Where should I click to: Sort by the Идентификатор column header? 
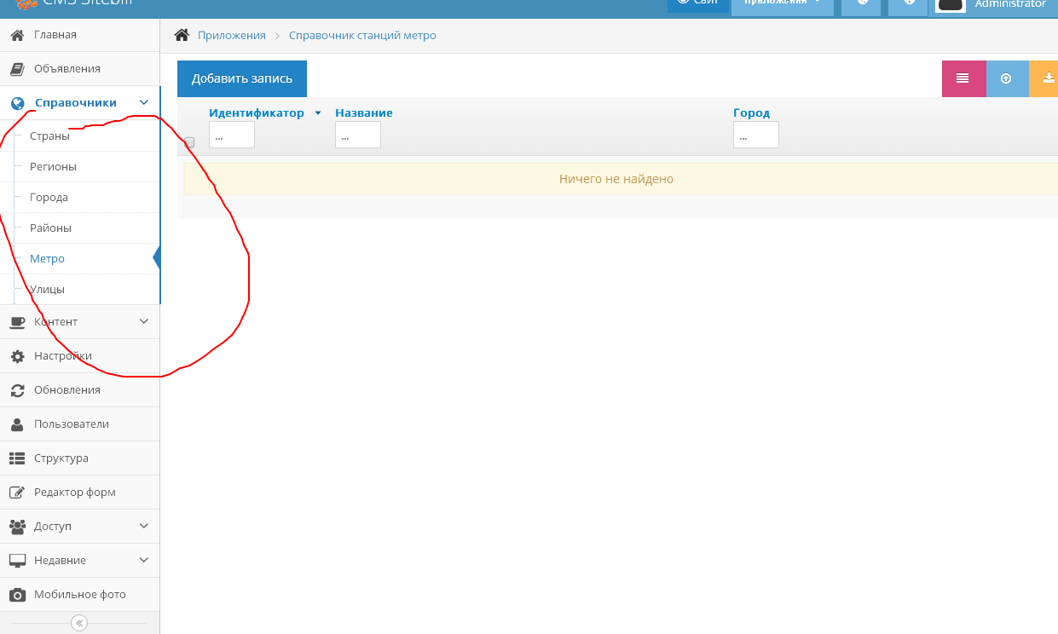coord(257,112)
